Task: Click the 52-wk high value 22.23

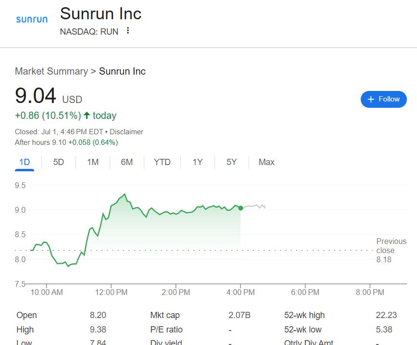Action: click(386, 315)
